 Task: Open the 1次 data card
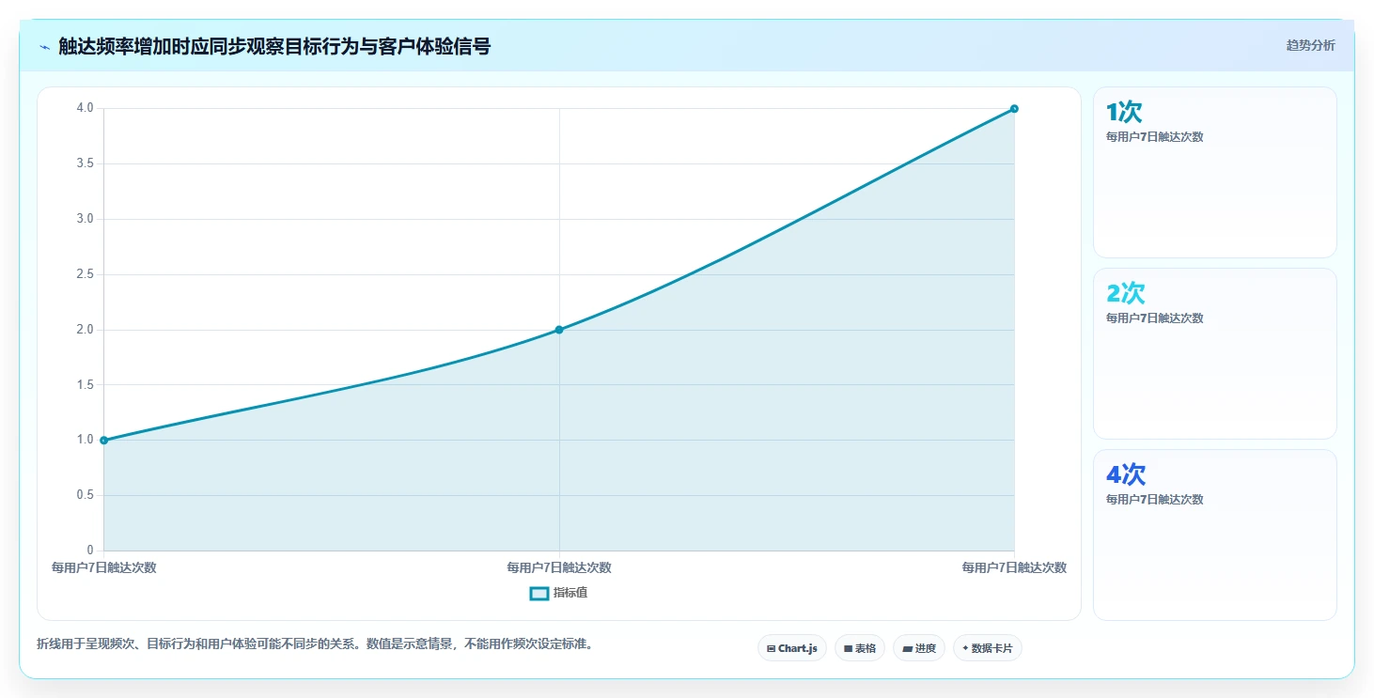tap(1214, 172)
